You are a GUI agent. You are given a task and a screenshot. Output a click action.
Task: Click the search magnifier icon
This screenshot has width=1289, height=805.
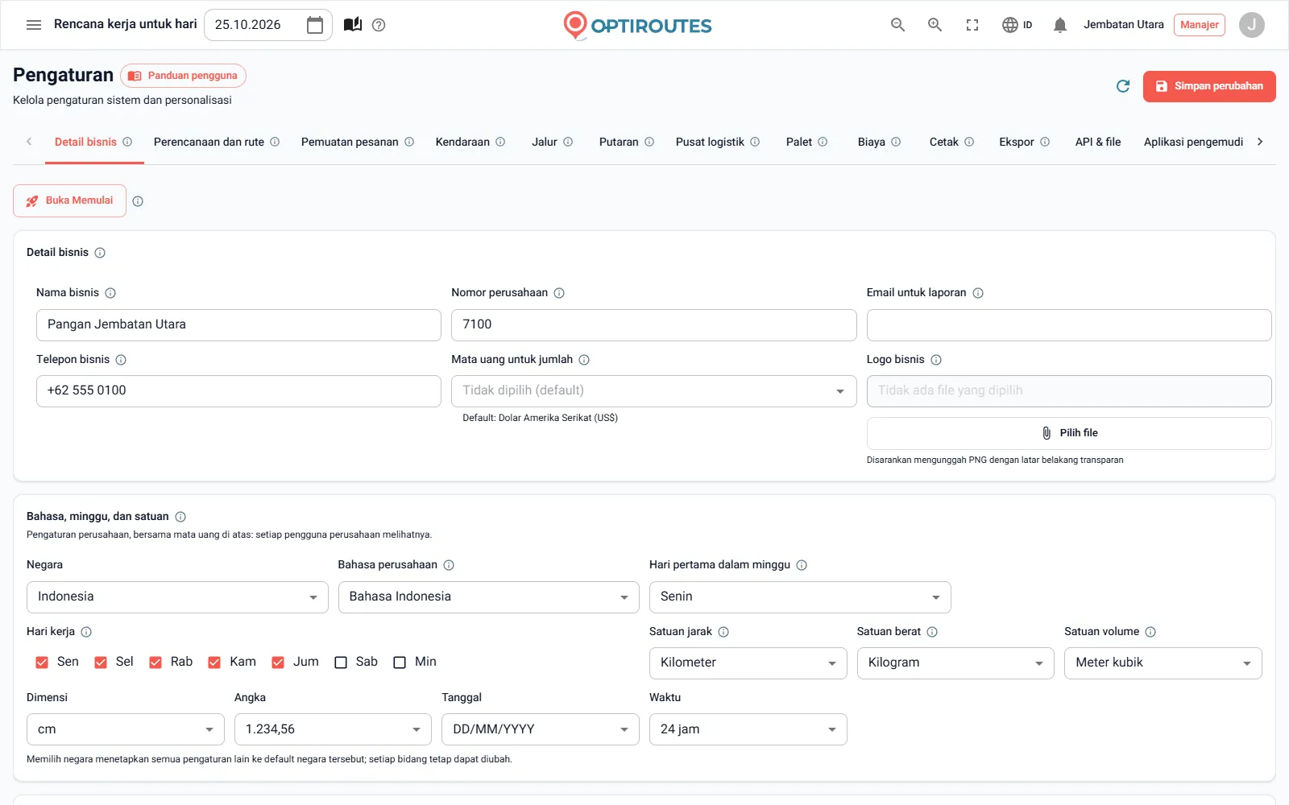pos(897,25)
